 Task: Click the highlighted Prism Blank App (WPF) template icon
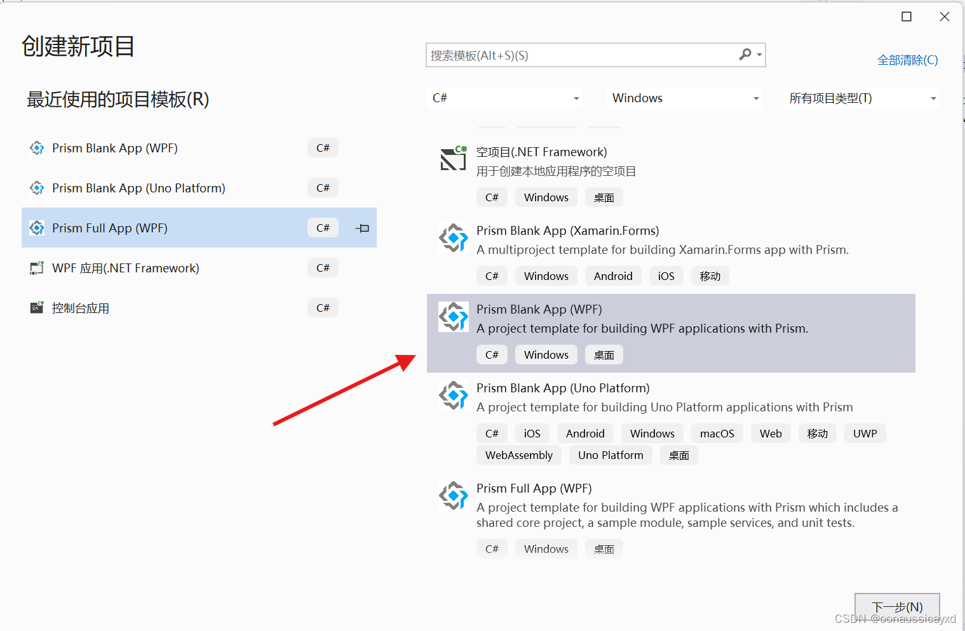[454, 317]
